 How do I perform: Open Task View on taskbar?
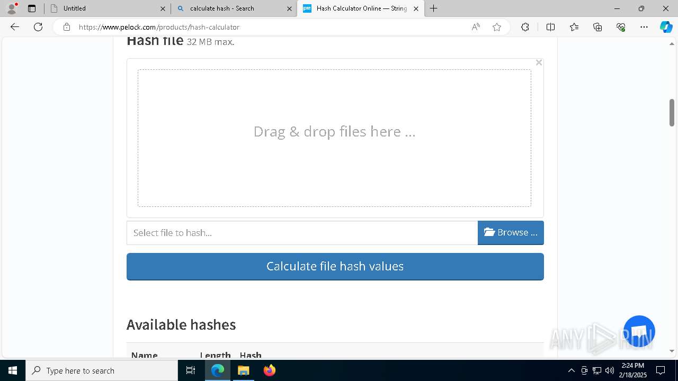191,370
